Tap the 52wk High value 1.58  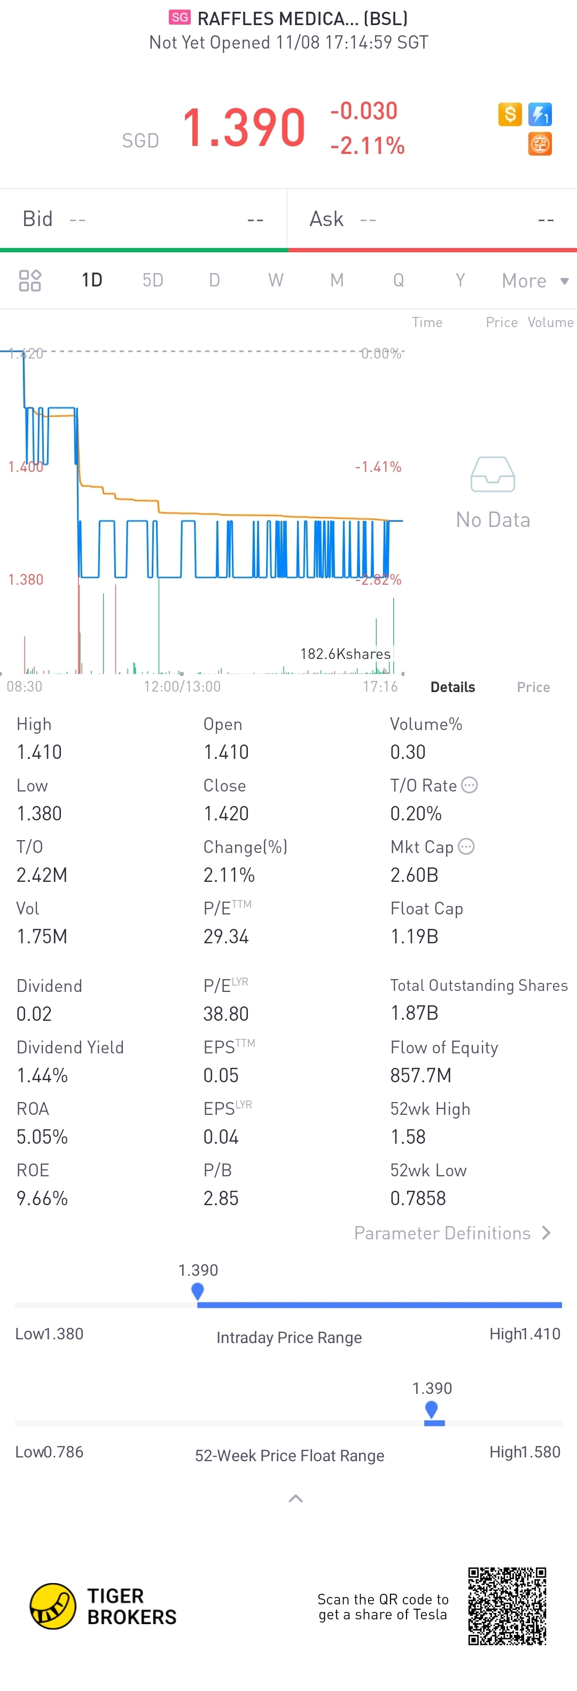408,1136
